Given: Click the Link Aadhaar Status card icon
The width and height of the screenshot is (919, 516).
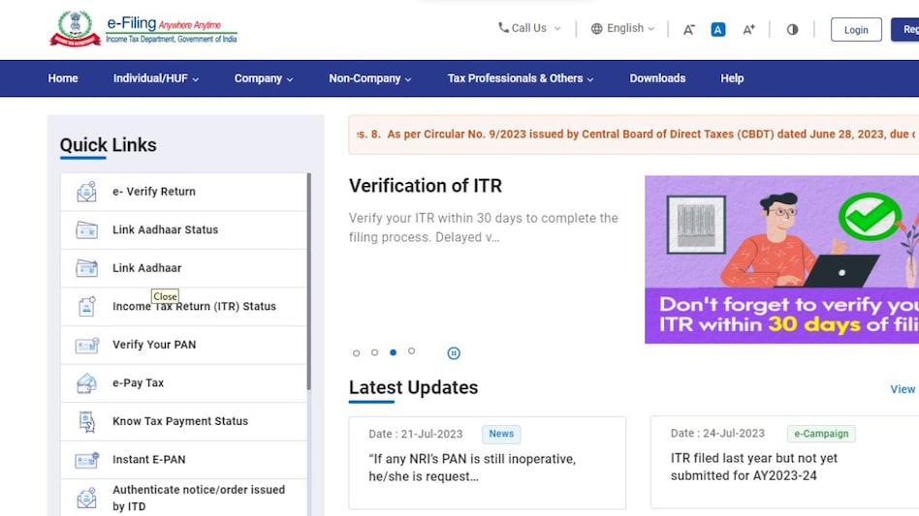Looking at the screenshot, I should pyautogui.click(x=86, y=229).
